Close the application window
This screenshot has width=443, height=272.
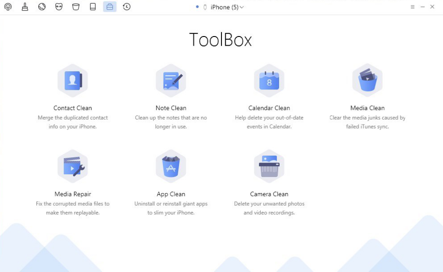pos(432,7)
